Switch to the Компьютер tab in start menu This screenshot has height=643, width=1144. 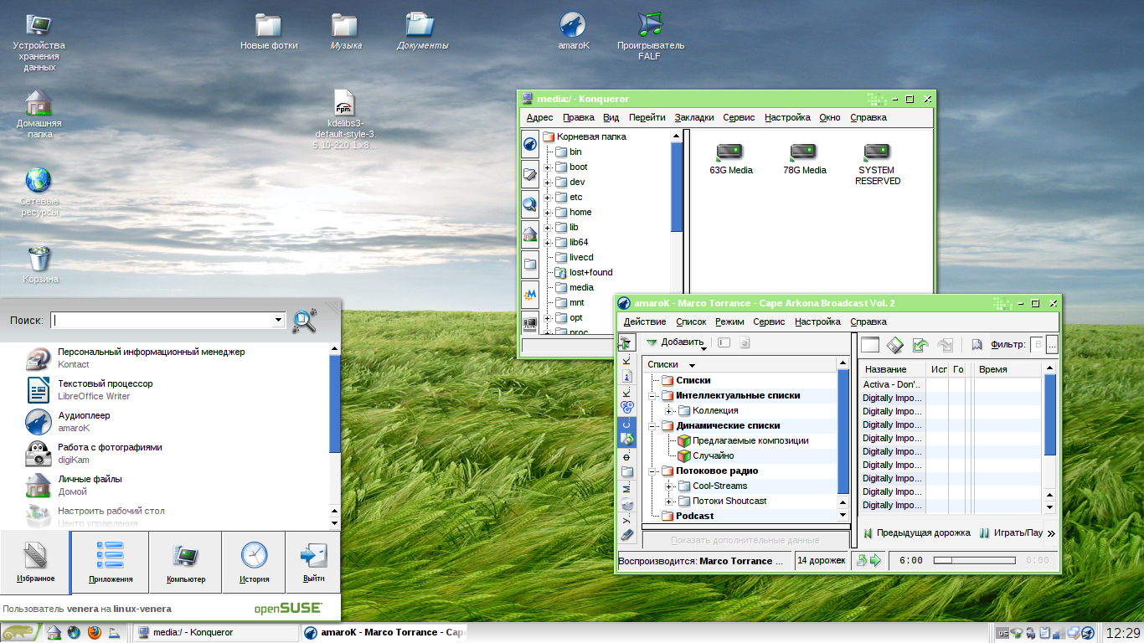(186, 563)
